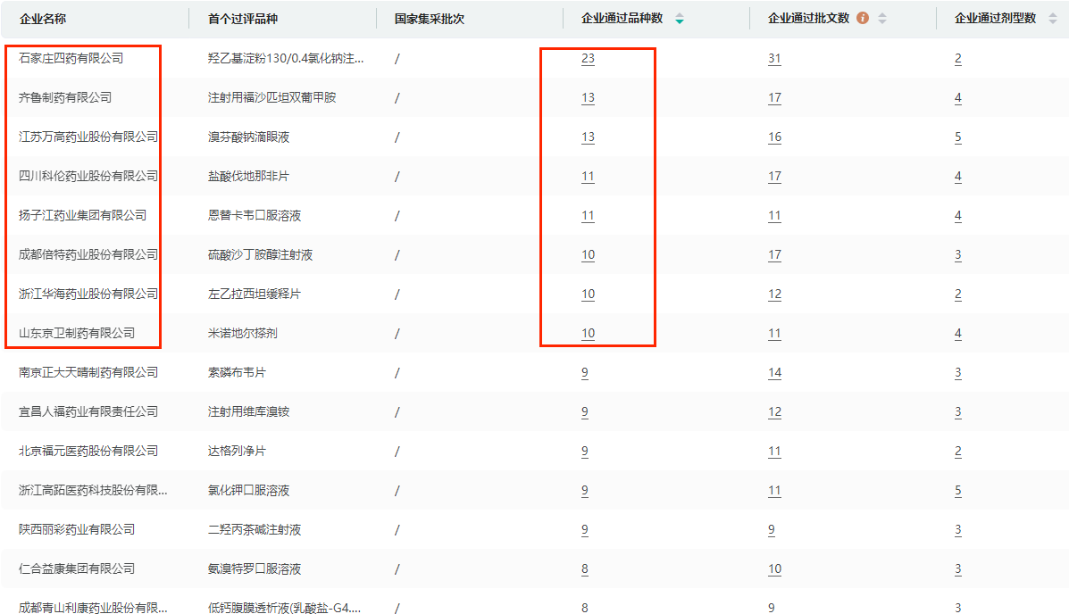This screenshot has width=1069, height=614.
Task: Click drug name 溴芬酸钠滴眼液
Action: pyautogui.click(x=249, y=137)
